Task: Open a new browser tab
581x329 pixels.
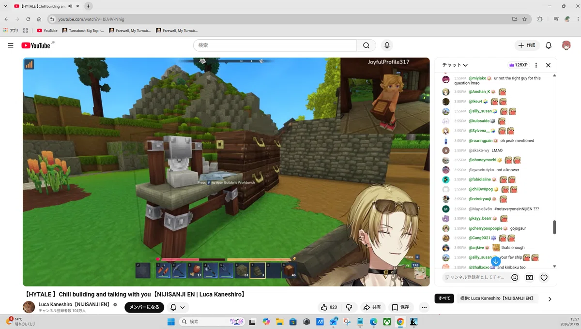Action: (x=89, y=6)
